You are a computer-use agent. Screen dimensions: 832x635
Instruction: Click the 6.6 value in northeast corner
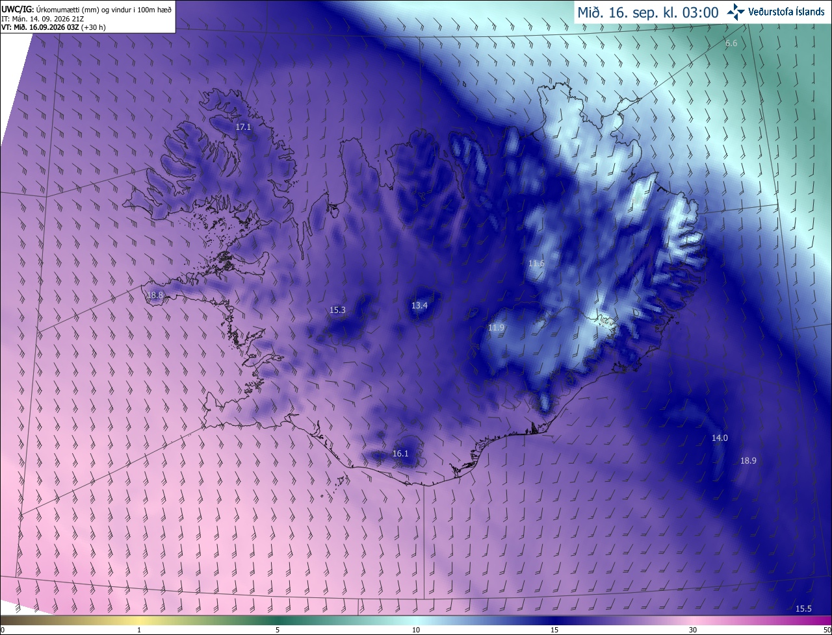(731, 44)
